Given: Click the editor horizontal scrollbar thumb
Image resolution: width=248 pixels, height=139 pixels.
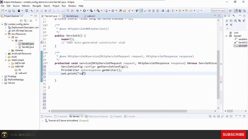Looking at the screenshot, I should pos(119,111).
